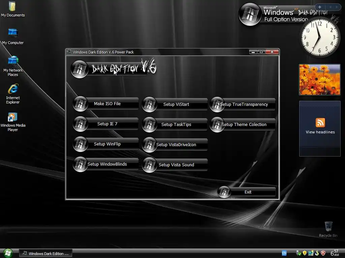
Task: Maximize the Power Pack window
Action: (x=261, y=52)
